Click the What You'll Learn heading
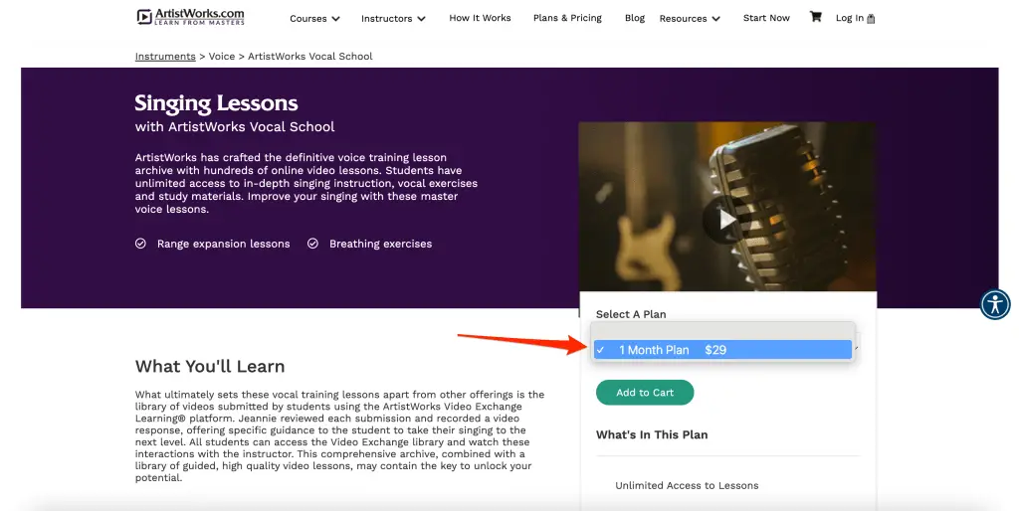1019x511 pixels. click(x=210, y=366)
